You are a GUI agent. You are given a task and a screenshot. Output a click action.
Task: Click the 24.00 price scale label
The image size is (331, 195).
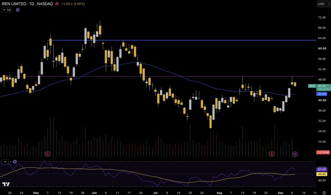pos(322,142)
